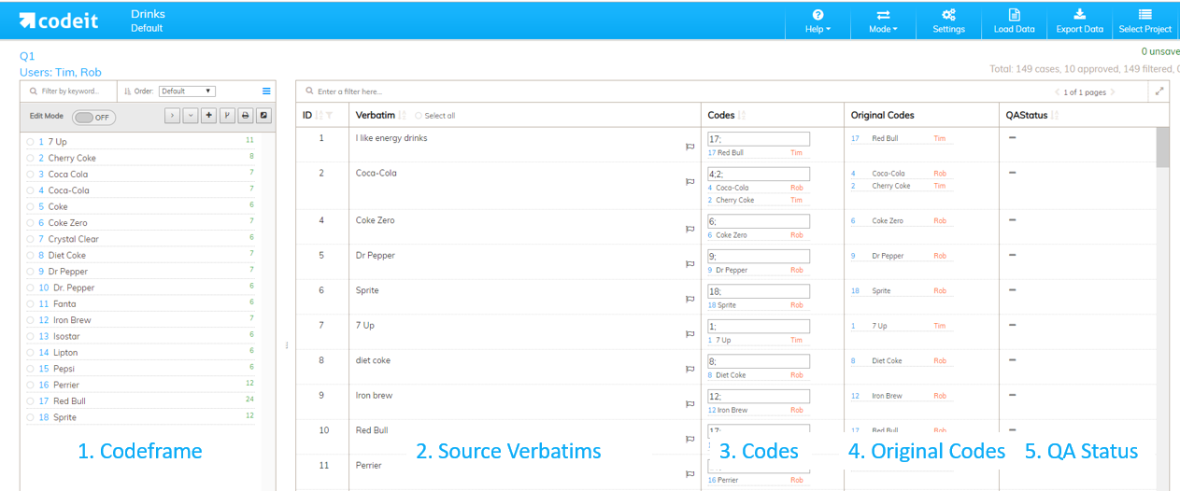
Task: Flag the diet coke verbatim row
Action: coord(690,369)
